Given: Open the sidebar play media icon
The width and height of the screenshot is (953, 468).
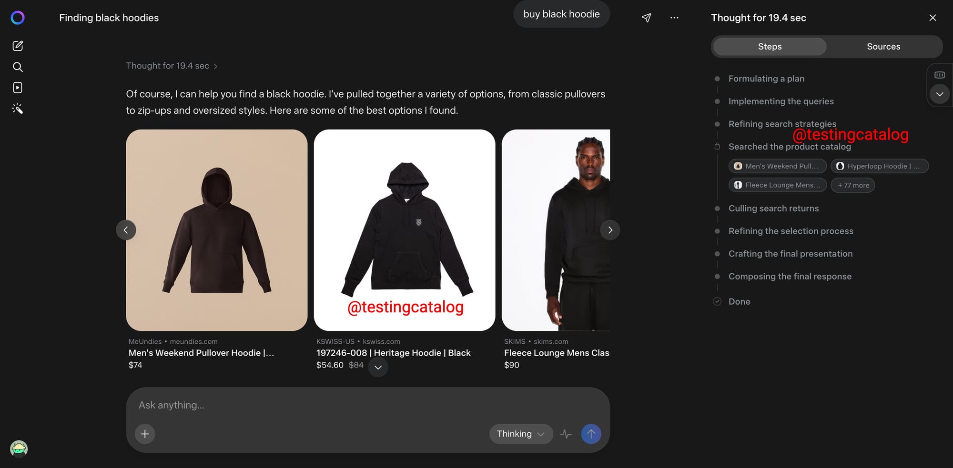Looking at the screenshot, I should click(x=18, y=88).
